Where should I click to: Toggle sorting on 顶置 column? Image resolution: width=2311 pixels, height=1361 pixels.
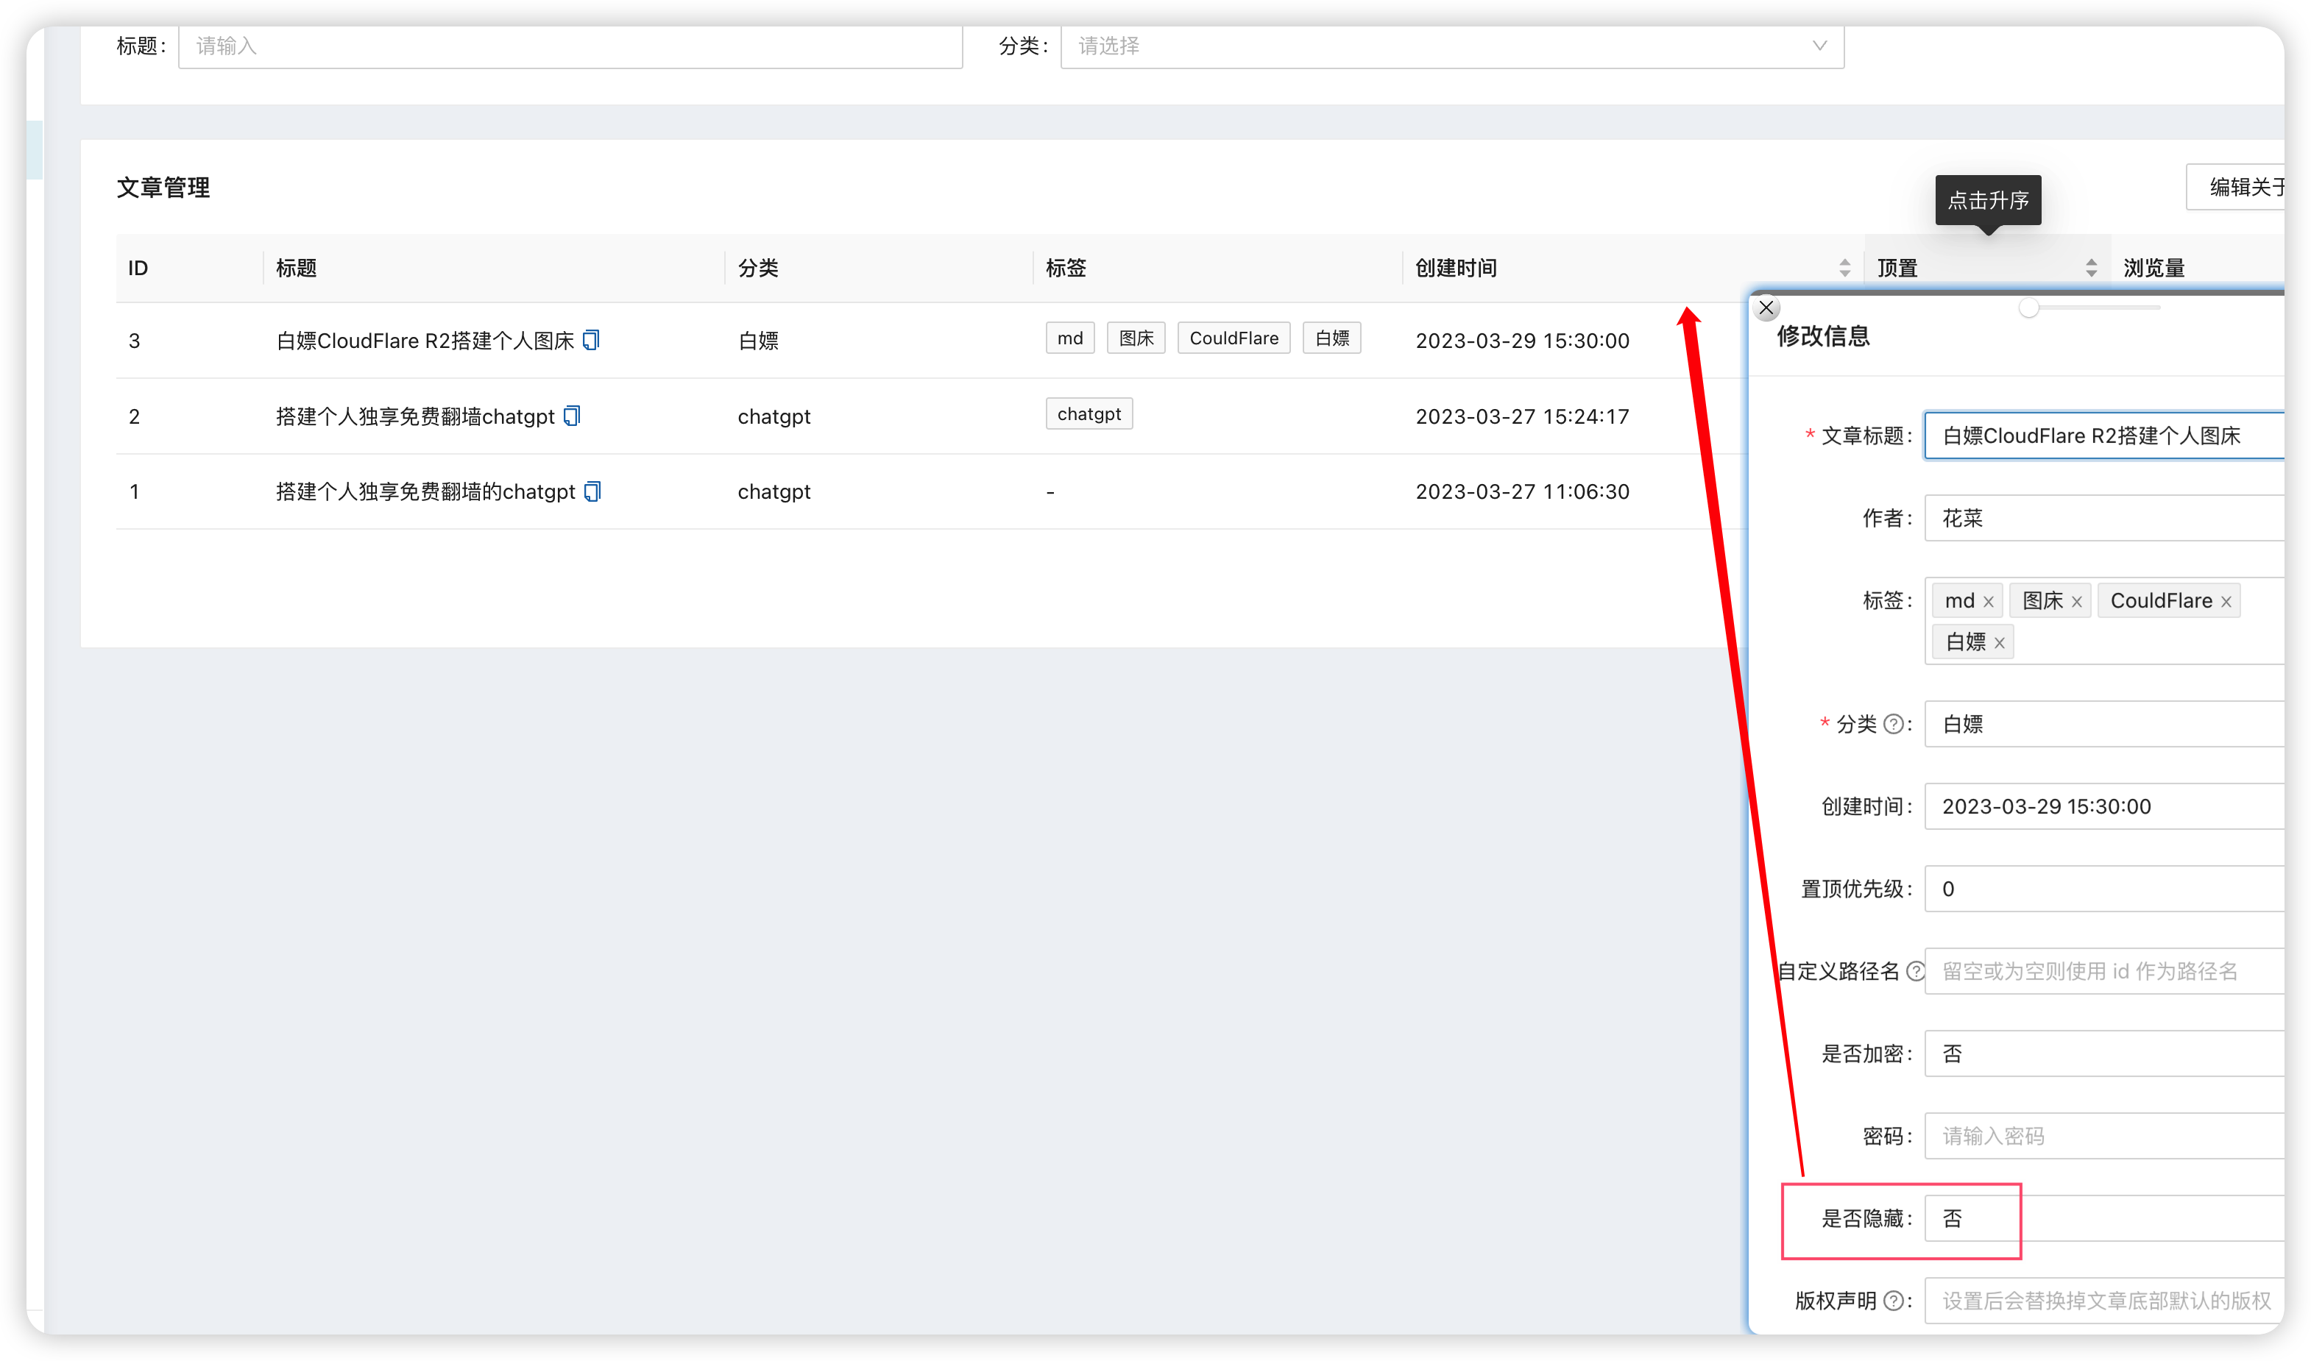(2090, 268)
